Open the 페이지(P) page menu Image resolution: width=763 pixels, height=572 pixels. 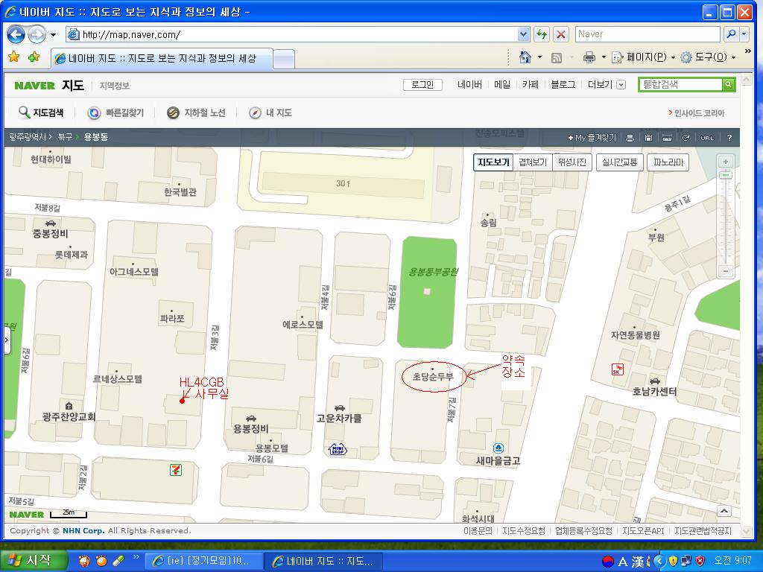(643, 57)
